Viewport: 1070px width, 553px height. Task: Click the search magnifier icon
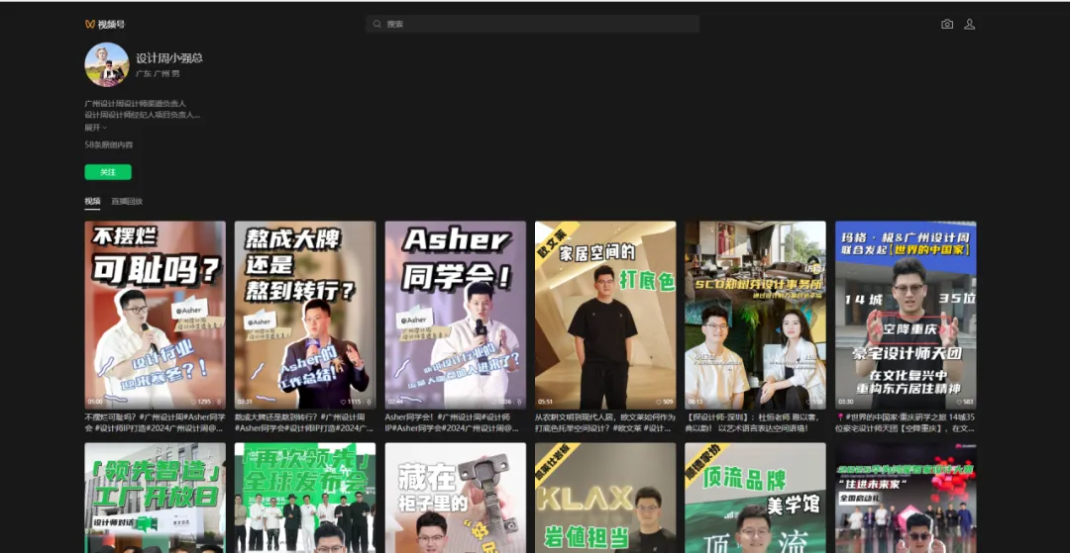pyautogui.click(x=376, y=24)
